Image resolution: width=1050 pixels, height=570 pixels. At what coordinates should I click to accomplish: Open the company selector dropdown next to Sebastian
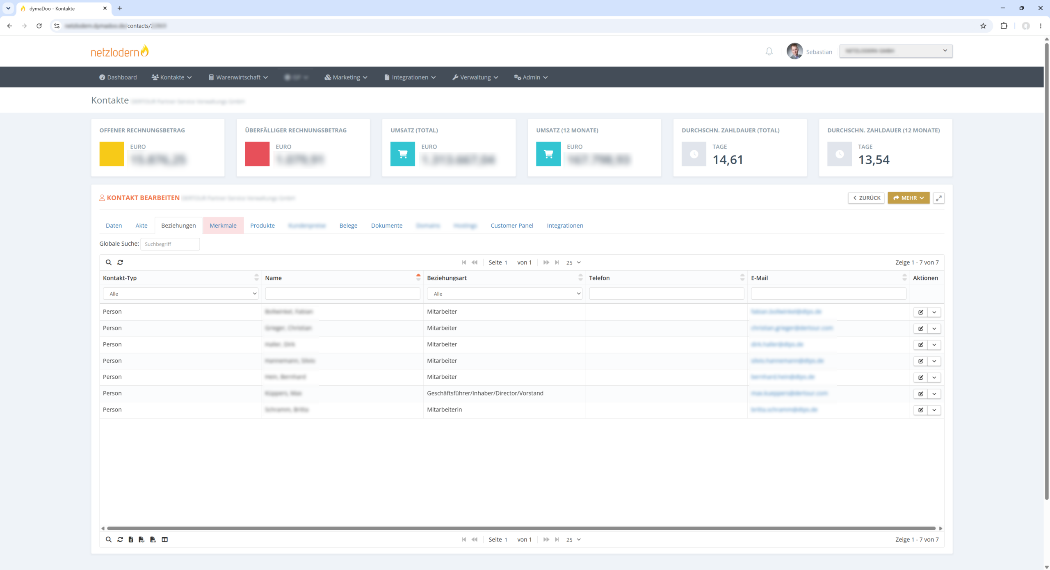[896, 51]
